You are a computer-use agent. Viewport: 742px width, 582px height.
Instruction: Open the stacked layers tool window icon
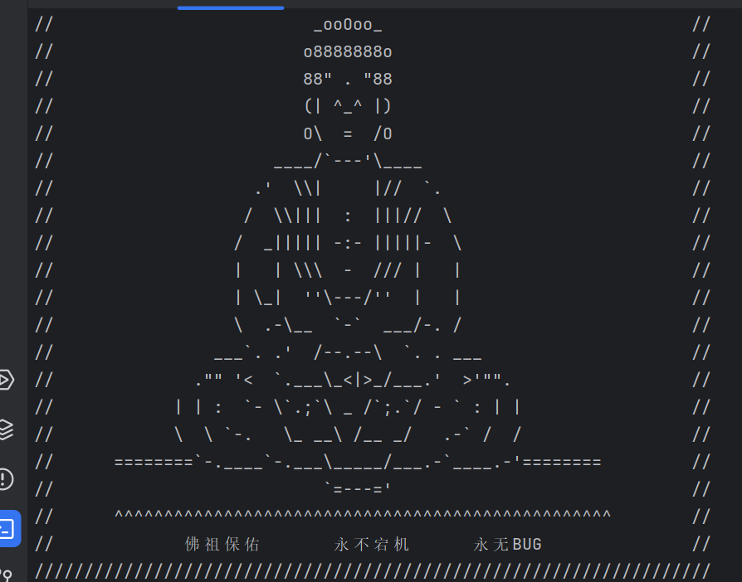coord(6,429)
